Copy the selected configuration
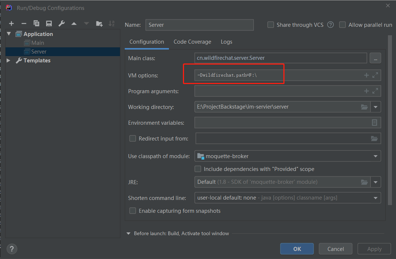396x259 pixels. point(36,23)
